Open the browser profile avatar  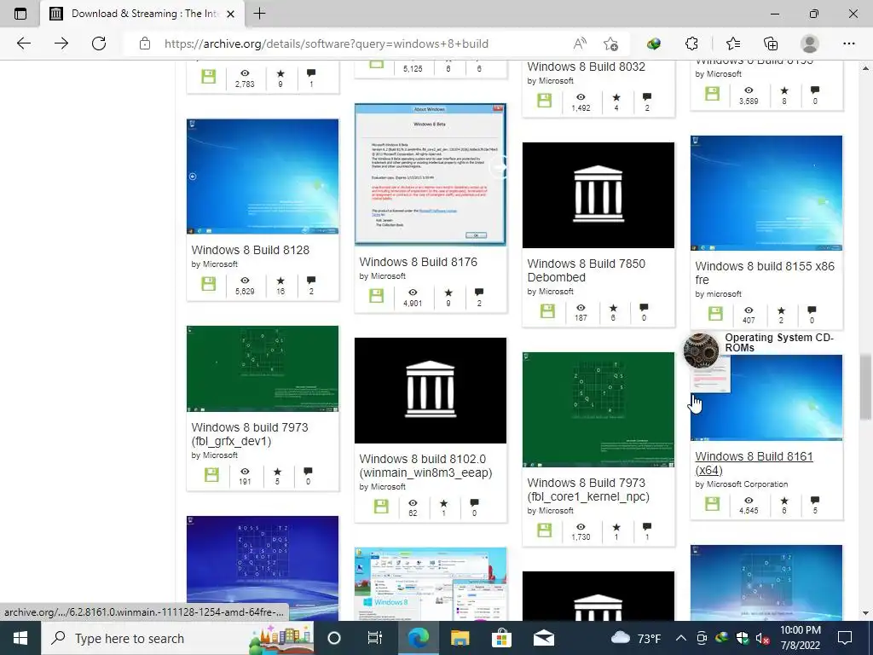(810, 43)
